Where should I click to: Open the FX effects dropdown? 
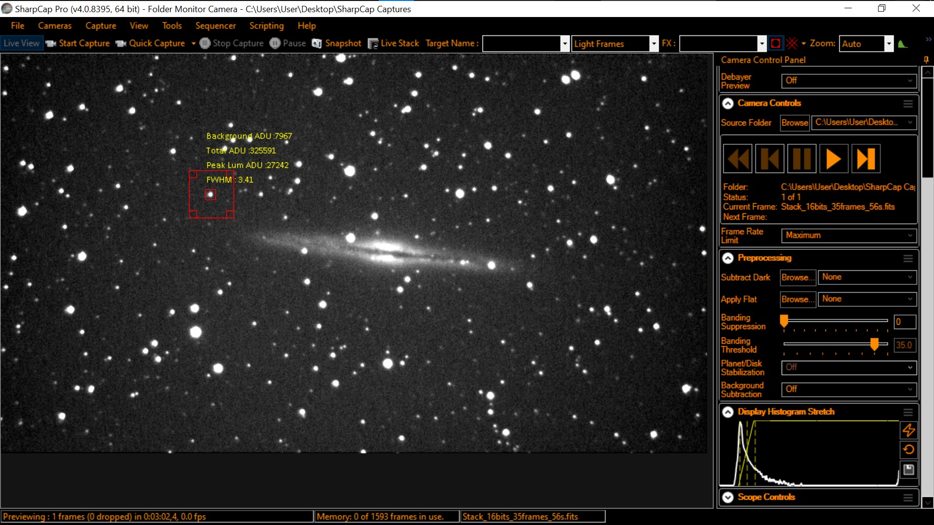click(762, 44)
